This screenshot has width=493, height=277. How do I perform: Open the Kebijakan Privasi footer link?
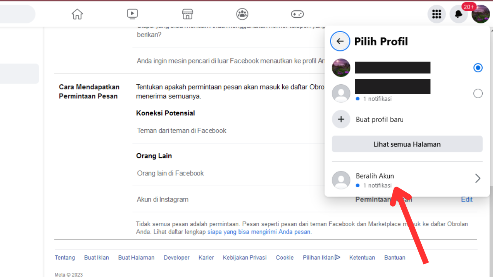tap(245, 257)
